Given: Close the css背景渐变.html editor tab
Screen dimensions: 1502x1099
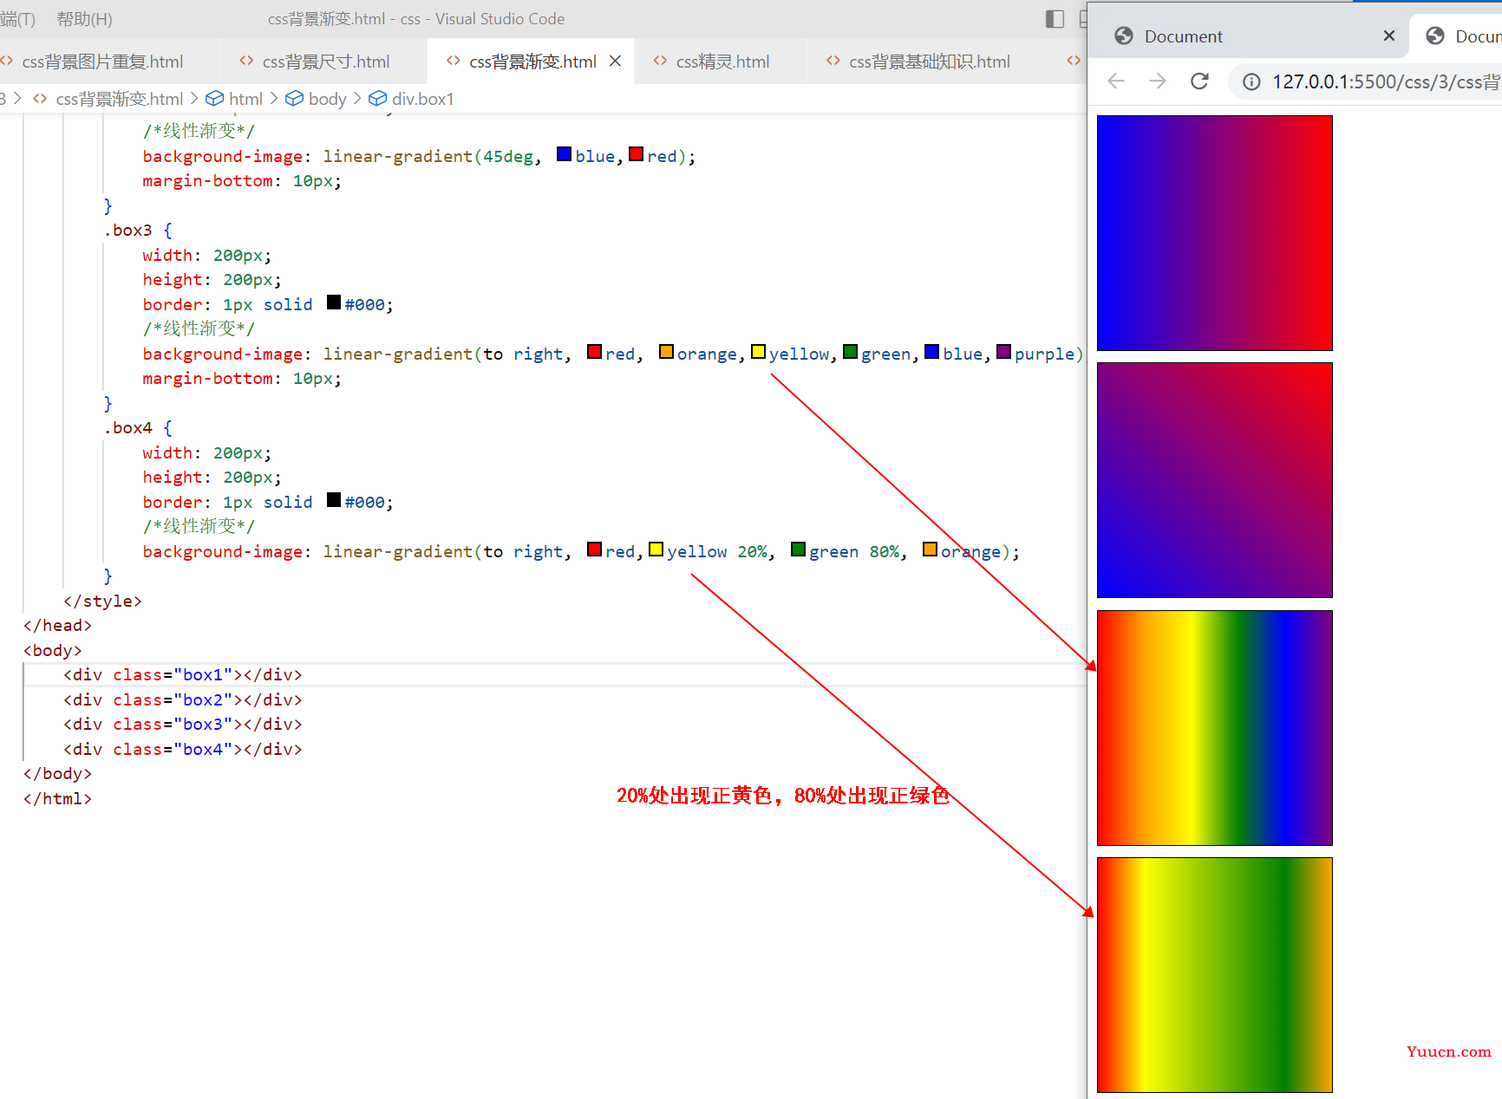Looking at the screenshot, I should tap(615, 61).
